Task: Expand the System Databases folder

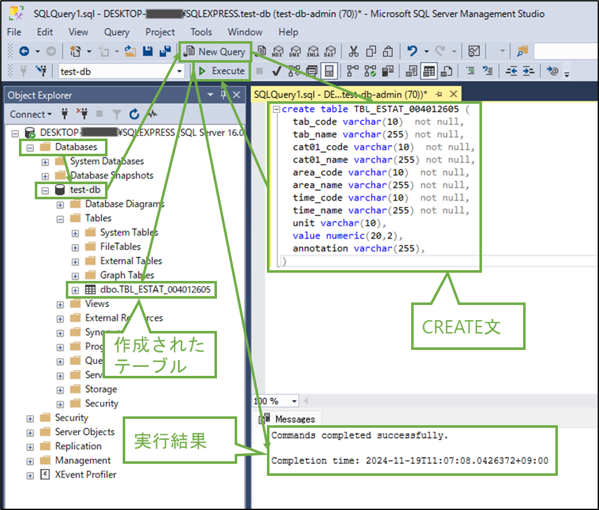Action: 45,162
